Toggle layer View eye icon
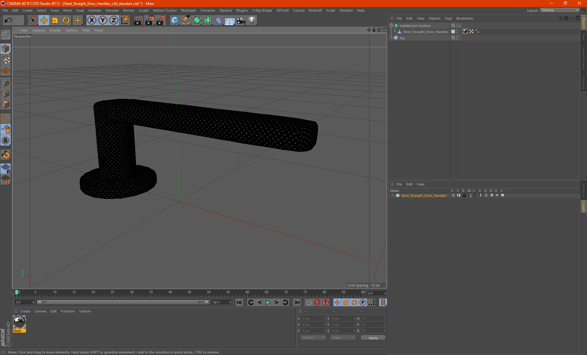The height and width of the screenshot is (355, 587). tap(459, 195)
